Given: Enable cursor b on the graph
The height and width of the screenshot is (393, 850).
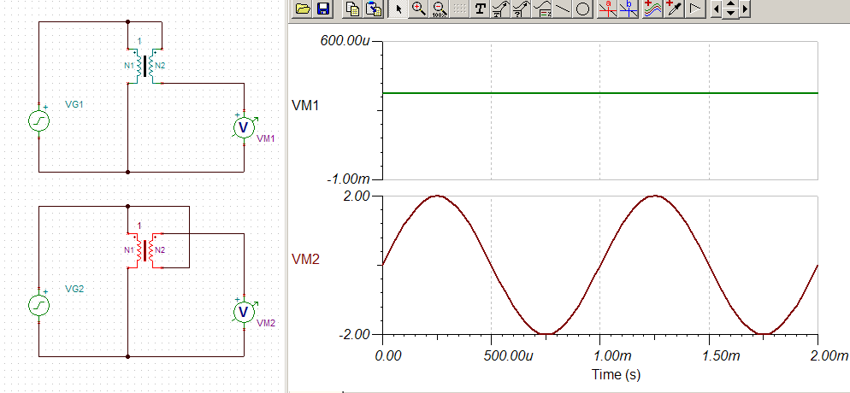Looking at the screenshot, I should click(x=629, y=9).
